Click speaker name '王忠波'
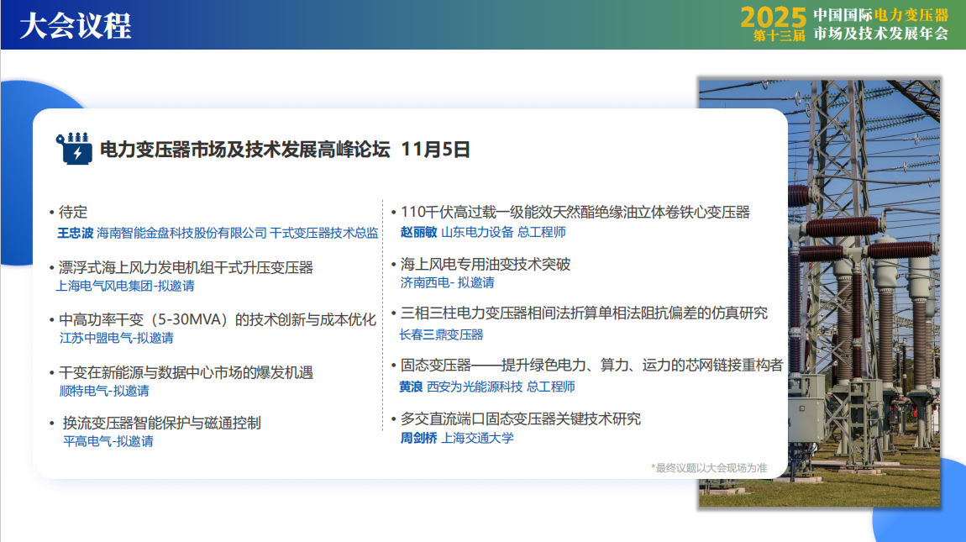The width and height of the screenshot is (966, 542). point(75,233)
